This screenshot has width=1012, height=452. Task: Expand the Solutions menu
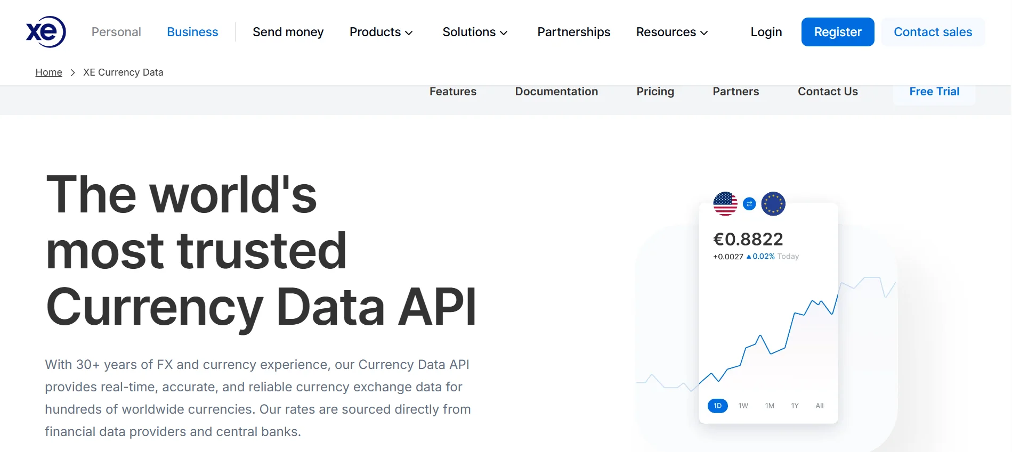[474, 32]
